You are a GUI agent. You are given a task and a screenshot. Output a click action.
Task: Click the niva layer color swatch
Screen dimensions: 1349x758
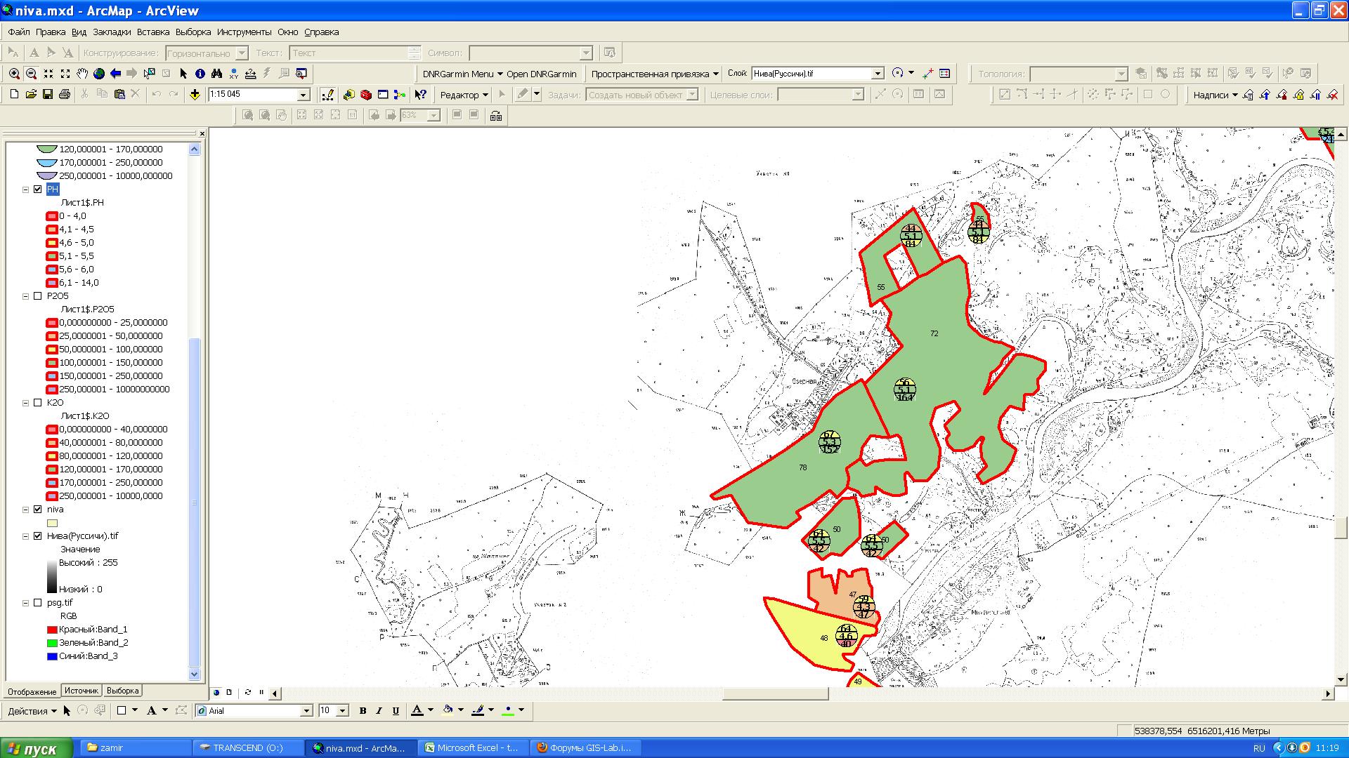click(52, 523)
